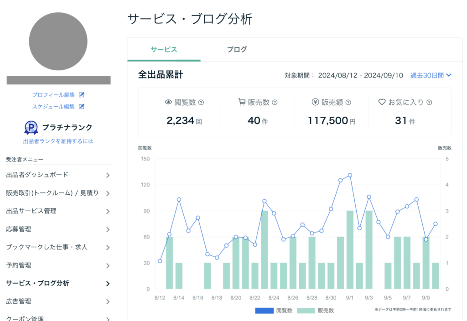This screenshot has height=321, width=467.
Task: Click the 9/1 peak data point on chart
Action: pos(350,175)
